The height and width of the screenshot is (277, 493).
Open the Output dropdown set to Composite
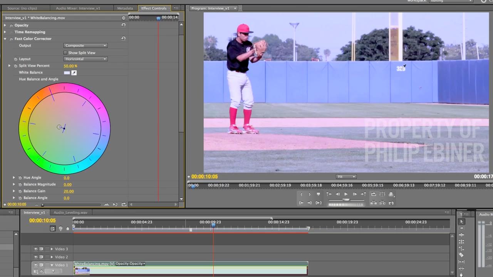(x=85, y=45)
